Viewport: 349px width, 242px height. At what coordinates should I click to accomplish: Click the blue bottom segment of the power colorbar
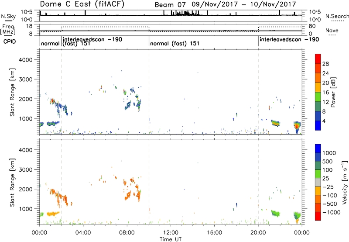point(318,125)
